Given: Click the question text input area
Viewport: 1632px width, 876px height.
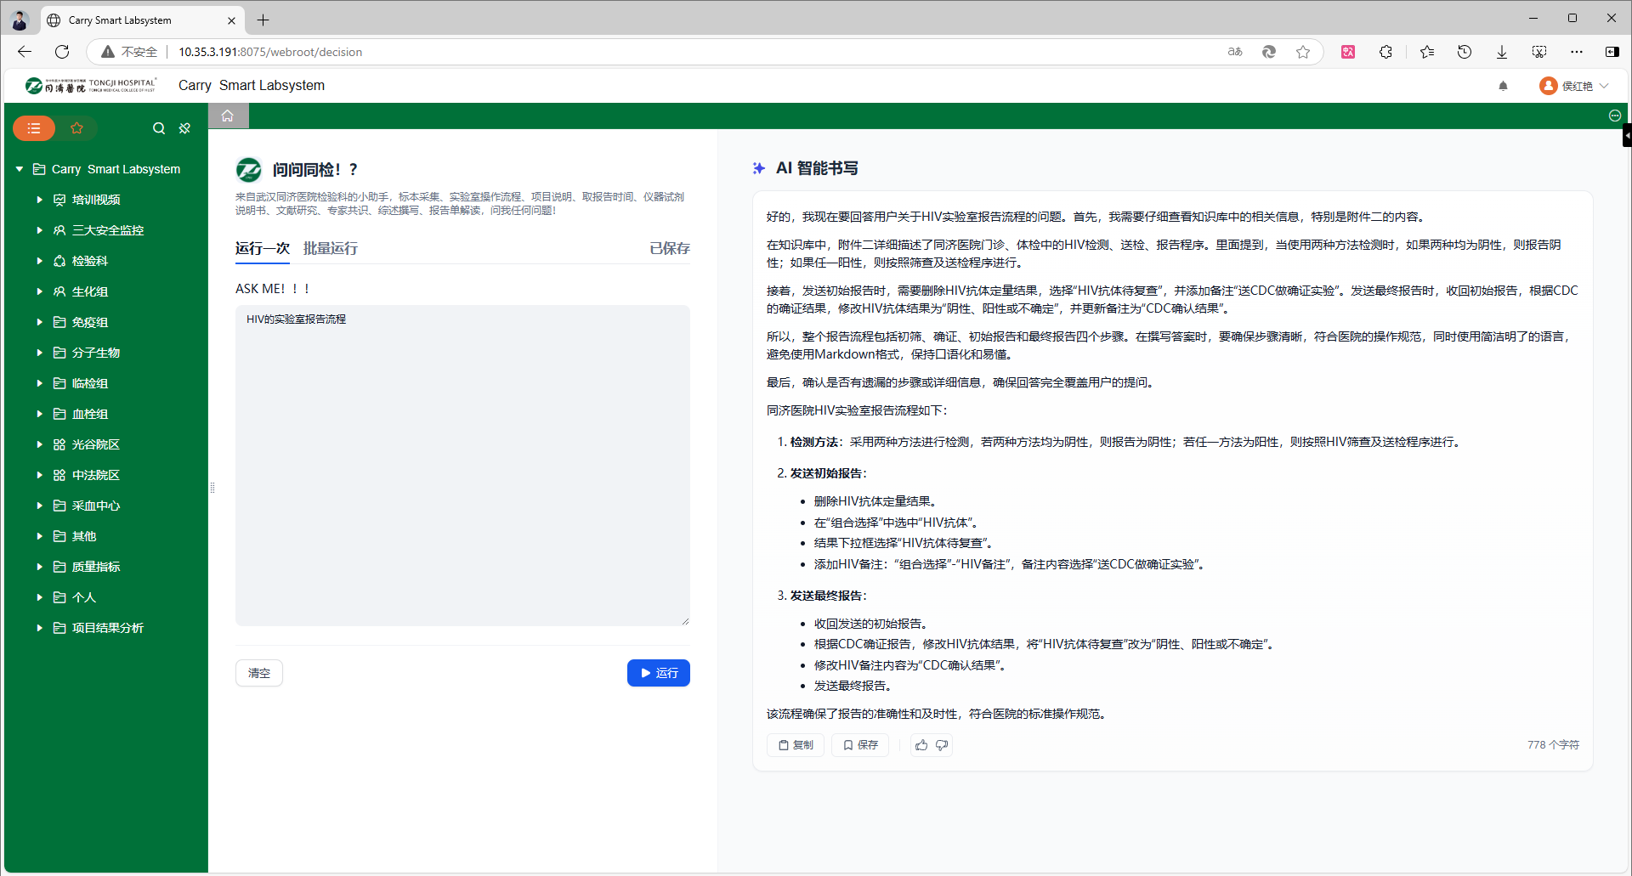Looking at the screenshot, I should point(462,466).
